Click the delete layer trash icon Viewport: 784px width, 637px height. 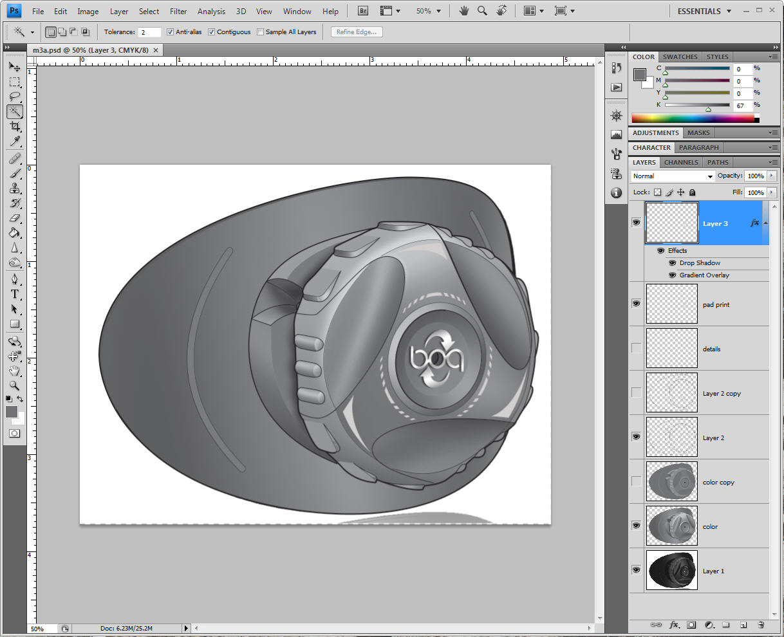coord(761,625)
